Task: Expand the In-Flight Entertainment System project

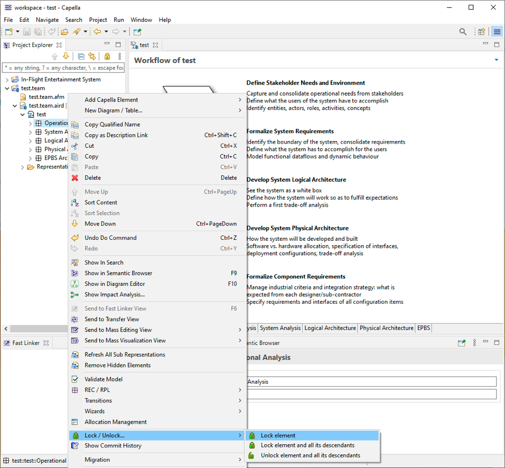Action: point(7,80)
